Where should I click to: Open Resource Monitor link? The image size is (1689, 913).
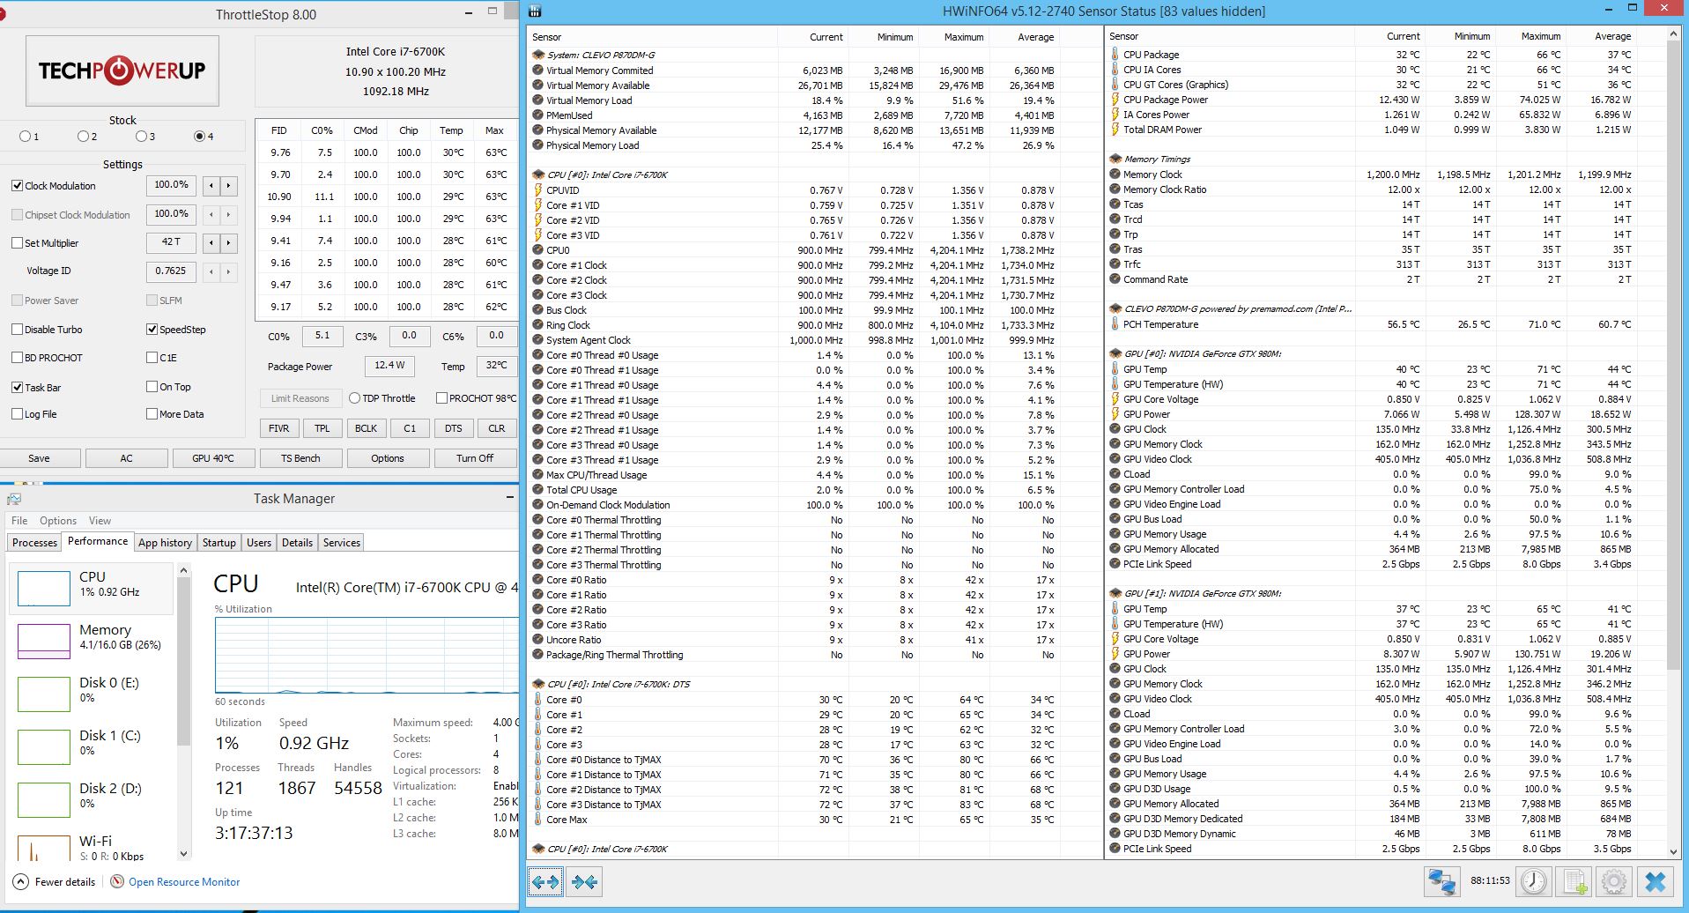pyautogui.click(x=184, y=882)
